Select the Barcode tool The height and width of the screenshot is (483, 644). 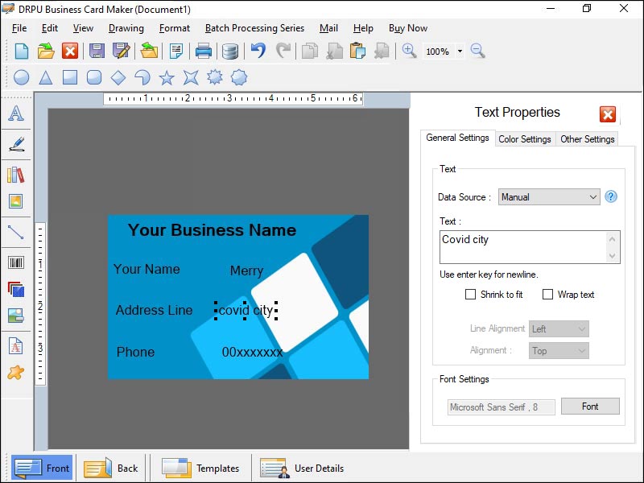click(x=16, y=262)
